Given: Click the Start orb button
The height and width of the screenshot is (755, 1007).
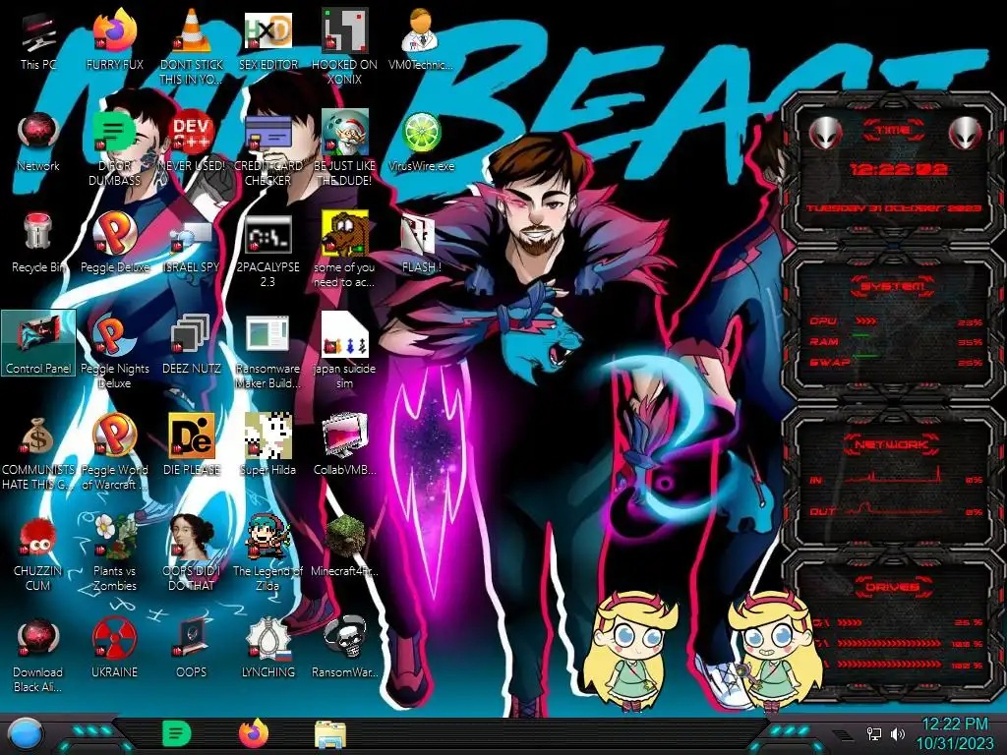Looking at the screenshot, I should point(26,734).
